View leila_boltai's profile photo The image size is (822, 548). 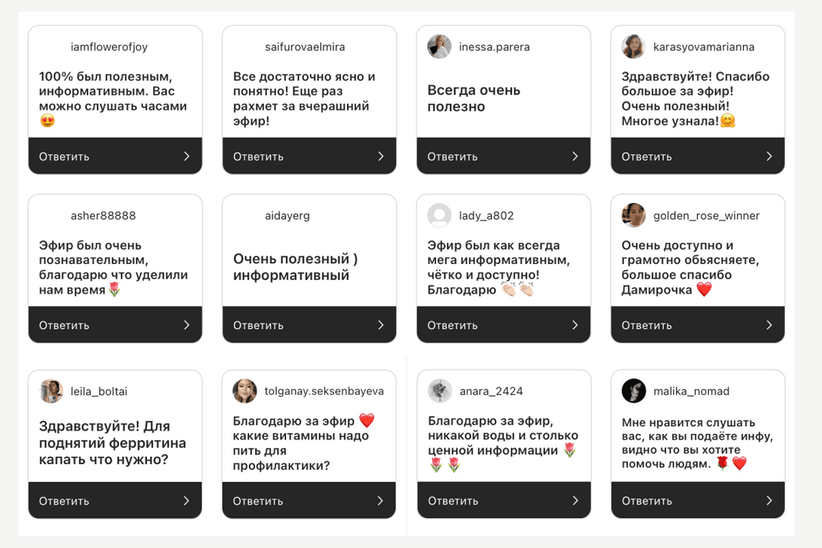[51, 391]
